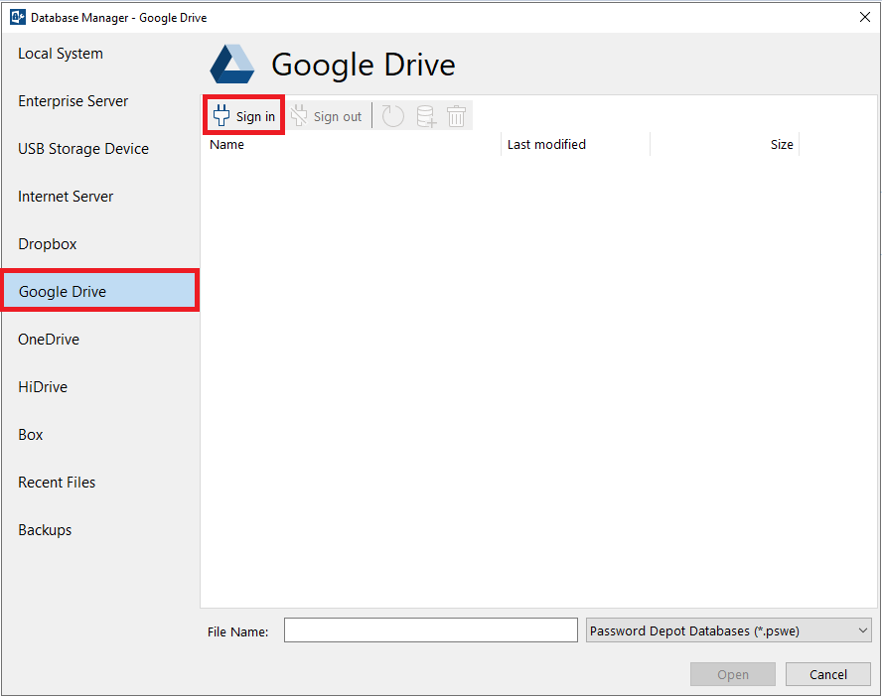Click the File Name input field
This screenshot has height=698, width=882.
tap(431, 630)
